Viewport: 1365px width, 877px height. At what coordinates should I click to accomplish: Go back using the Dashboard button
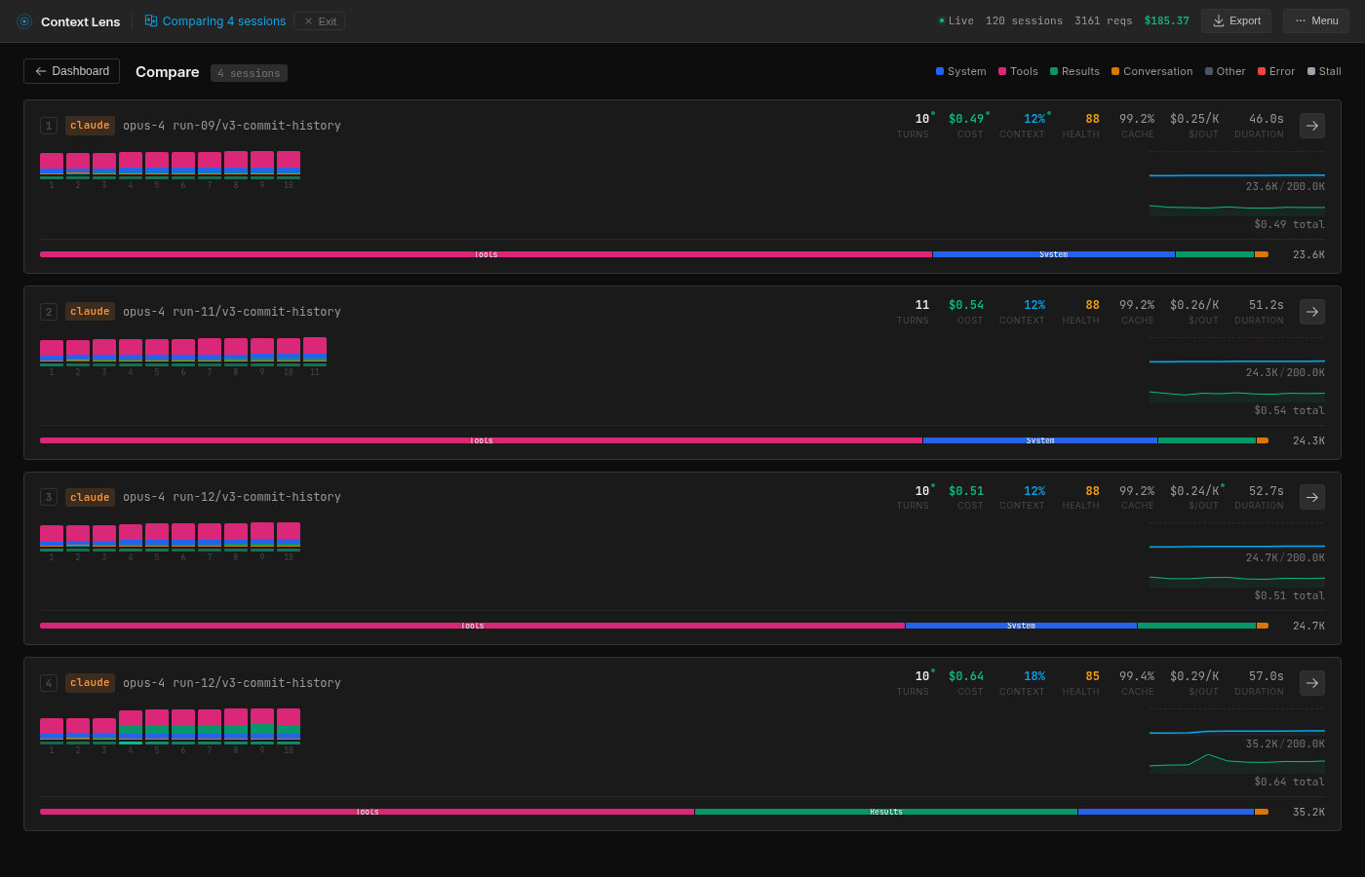click(71, 70)
